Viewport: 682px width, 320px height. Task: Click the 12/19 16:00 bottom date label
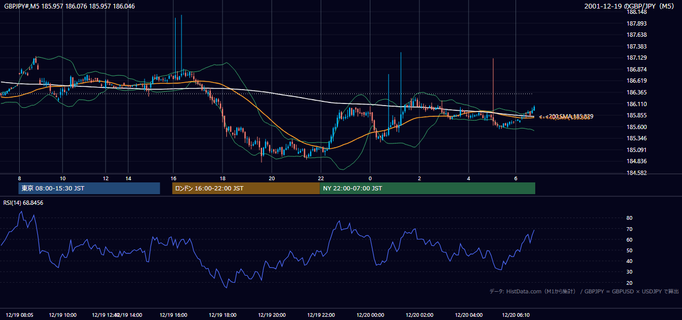tap(173, 315)
